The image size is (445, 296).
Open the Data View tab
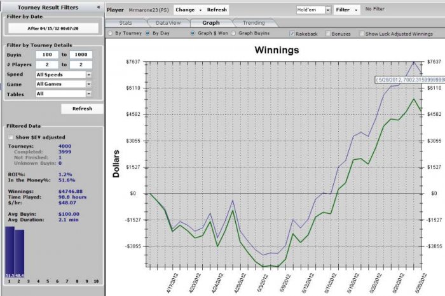click(x=168, y=22)
